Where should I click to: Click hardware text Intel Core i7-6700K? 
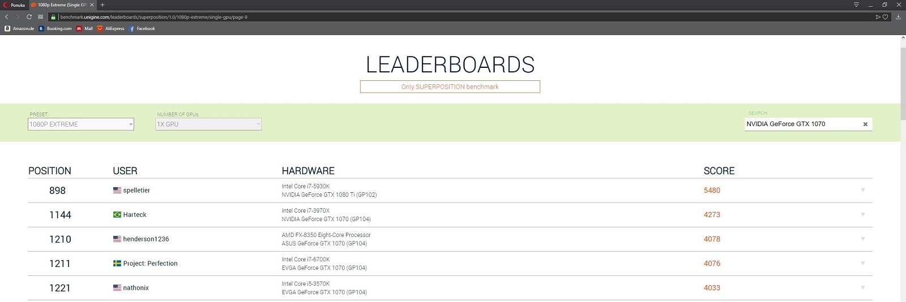(306, 259)
